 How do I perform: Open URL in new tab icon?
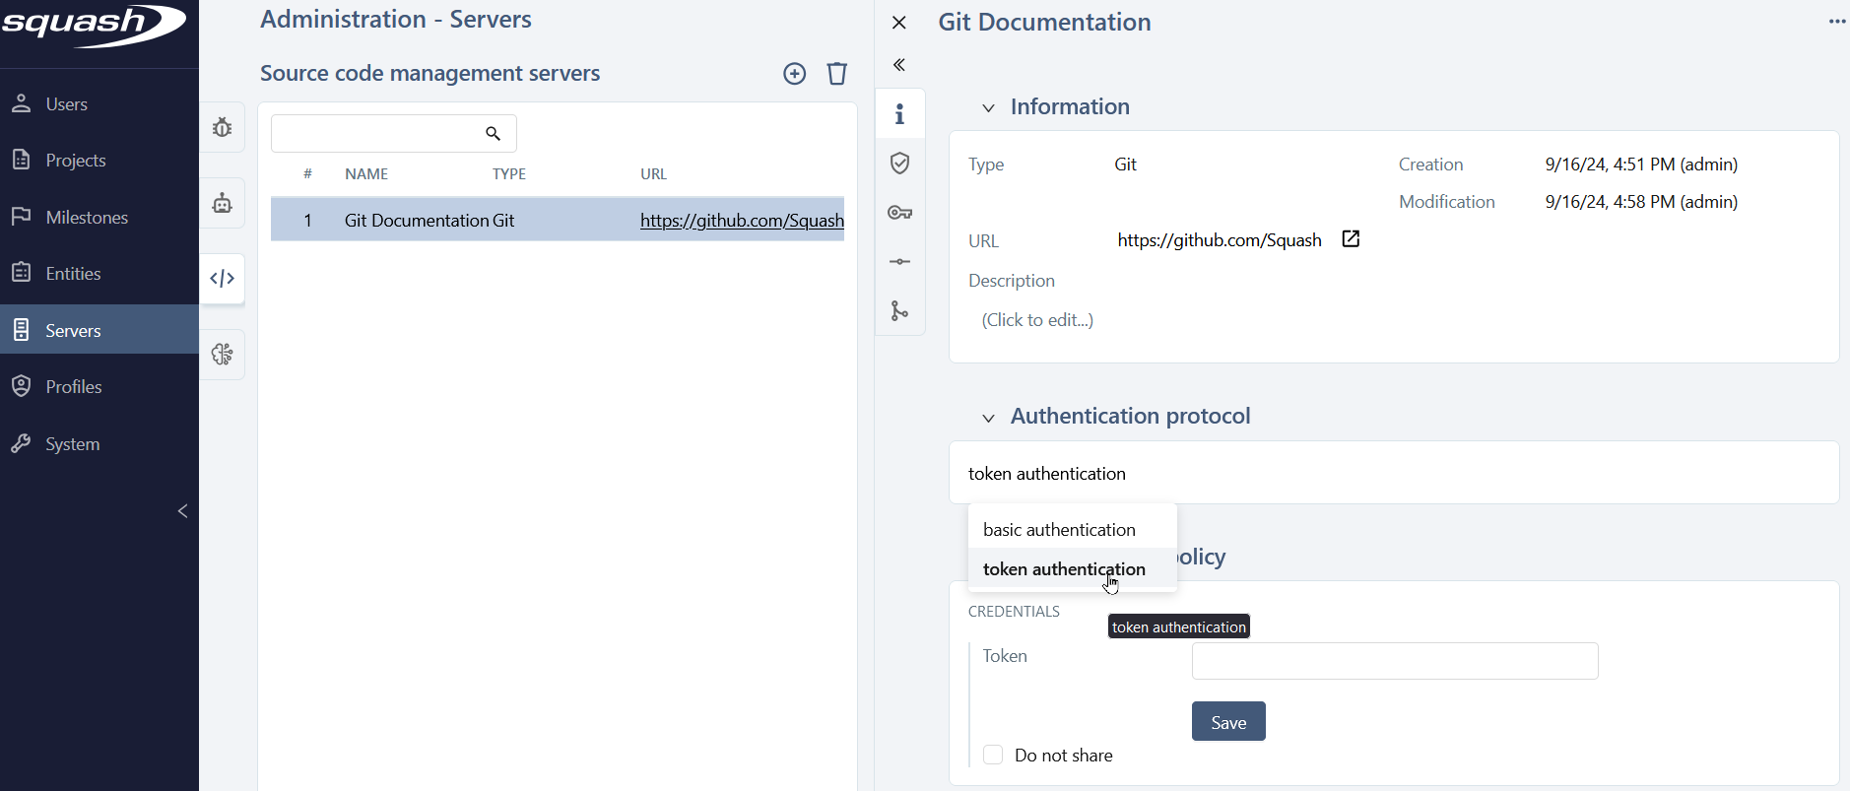1351,239
